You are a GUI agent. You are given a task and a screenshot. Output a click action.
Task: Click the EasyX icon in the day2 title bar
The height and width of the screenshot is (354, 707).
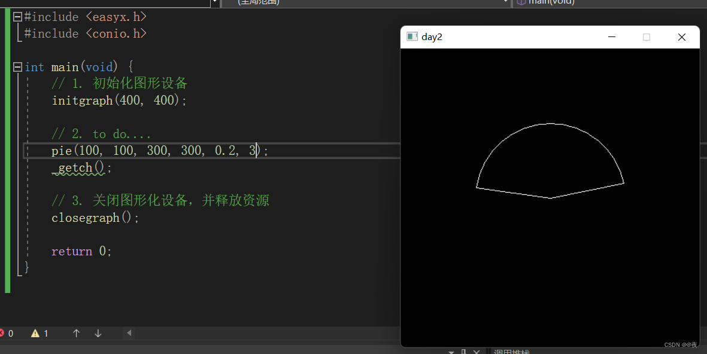(x=412, y=36)
